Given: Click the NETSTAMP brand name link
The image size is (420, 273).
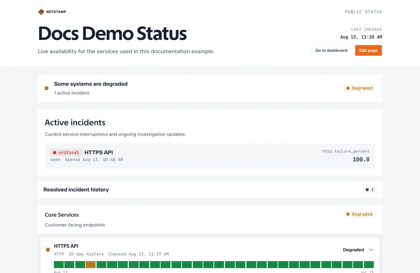Looking at the screenshot, I should pyautogui.click(x=56, y=12).
